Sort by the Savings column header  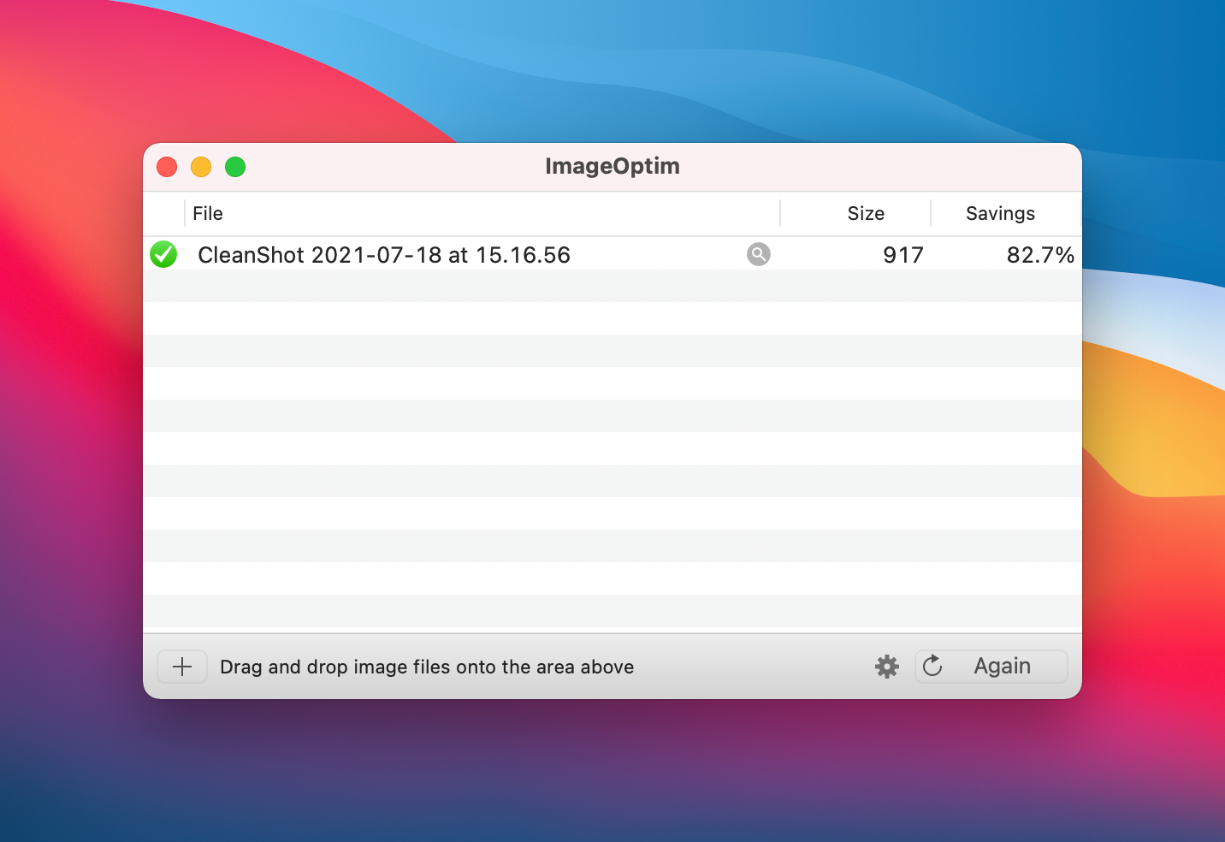[1006, 213]
